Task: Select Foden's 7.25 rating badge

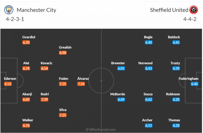Action: (x=63, y=84)
